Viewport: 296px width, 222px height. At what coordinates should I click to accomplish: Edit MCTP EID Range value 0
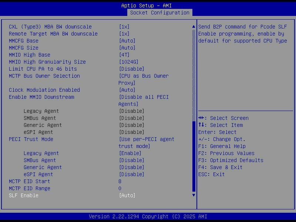pyautogui.click(x=120, y=188)
